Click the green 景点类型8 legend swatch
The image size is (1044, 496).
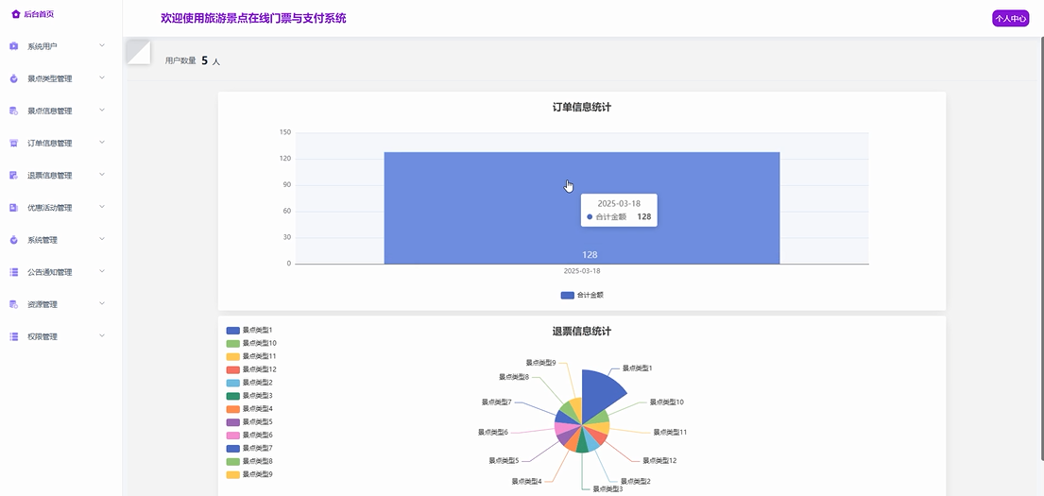[233, 461]
